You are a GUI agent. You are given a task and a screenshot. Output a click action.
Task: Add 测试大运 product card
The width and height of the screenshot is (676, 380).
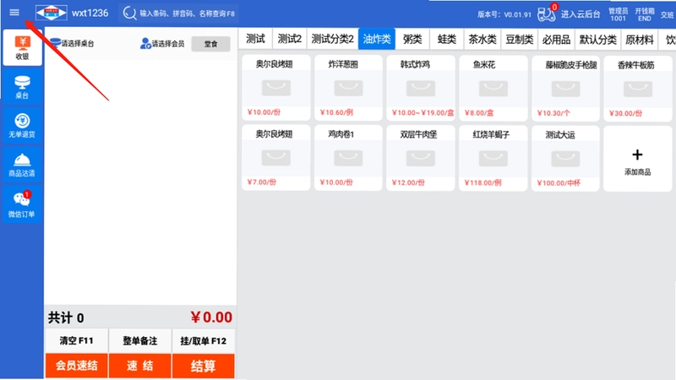[x=565, y=159]
